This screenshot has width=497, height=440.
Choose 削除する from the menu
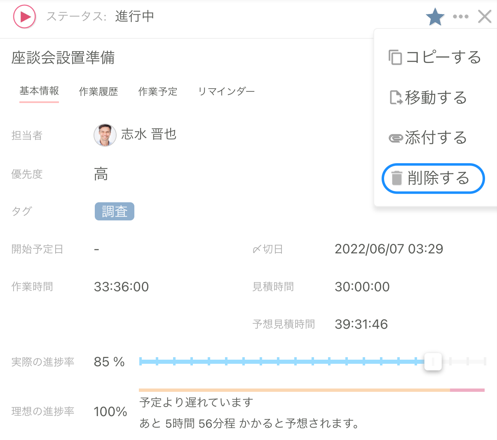pos(438,178)
